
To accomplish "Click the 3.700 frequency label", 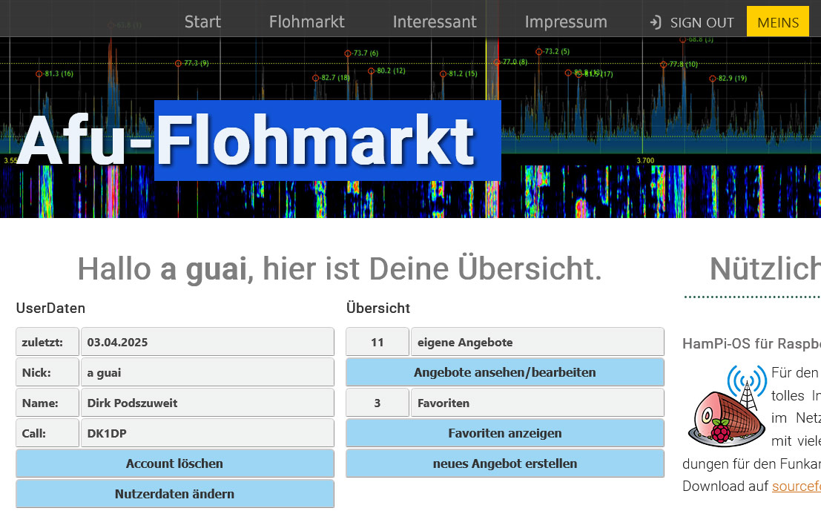I will (x=645, y=160).
